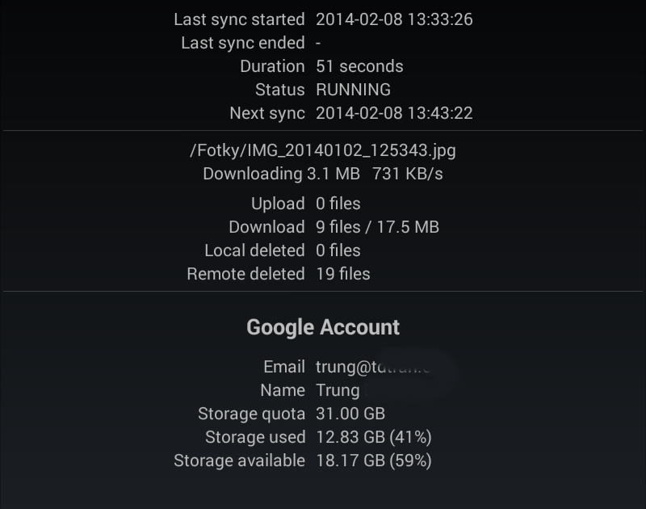Viewport: 646px width, 509px height.
Task: Select the Next sync time value
Action: click(394, 113)
